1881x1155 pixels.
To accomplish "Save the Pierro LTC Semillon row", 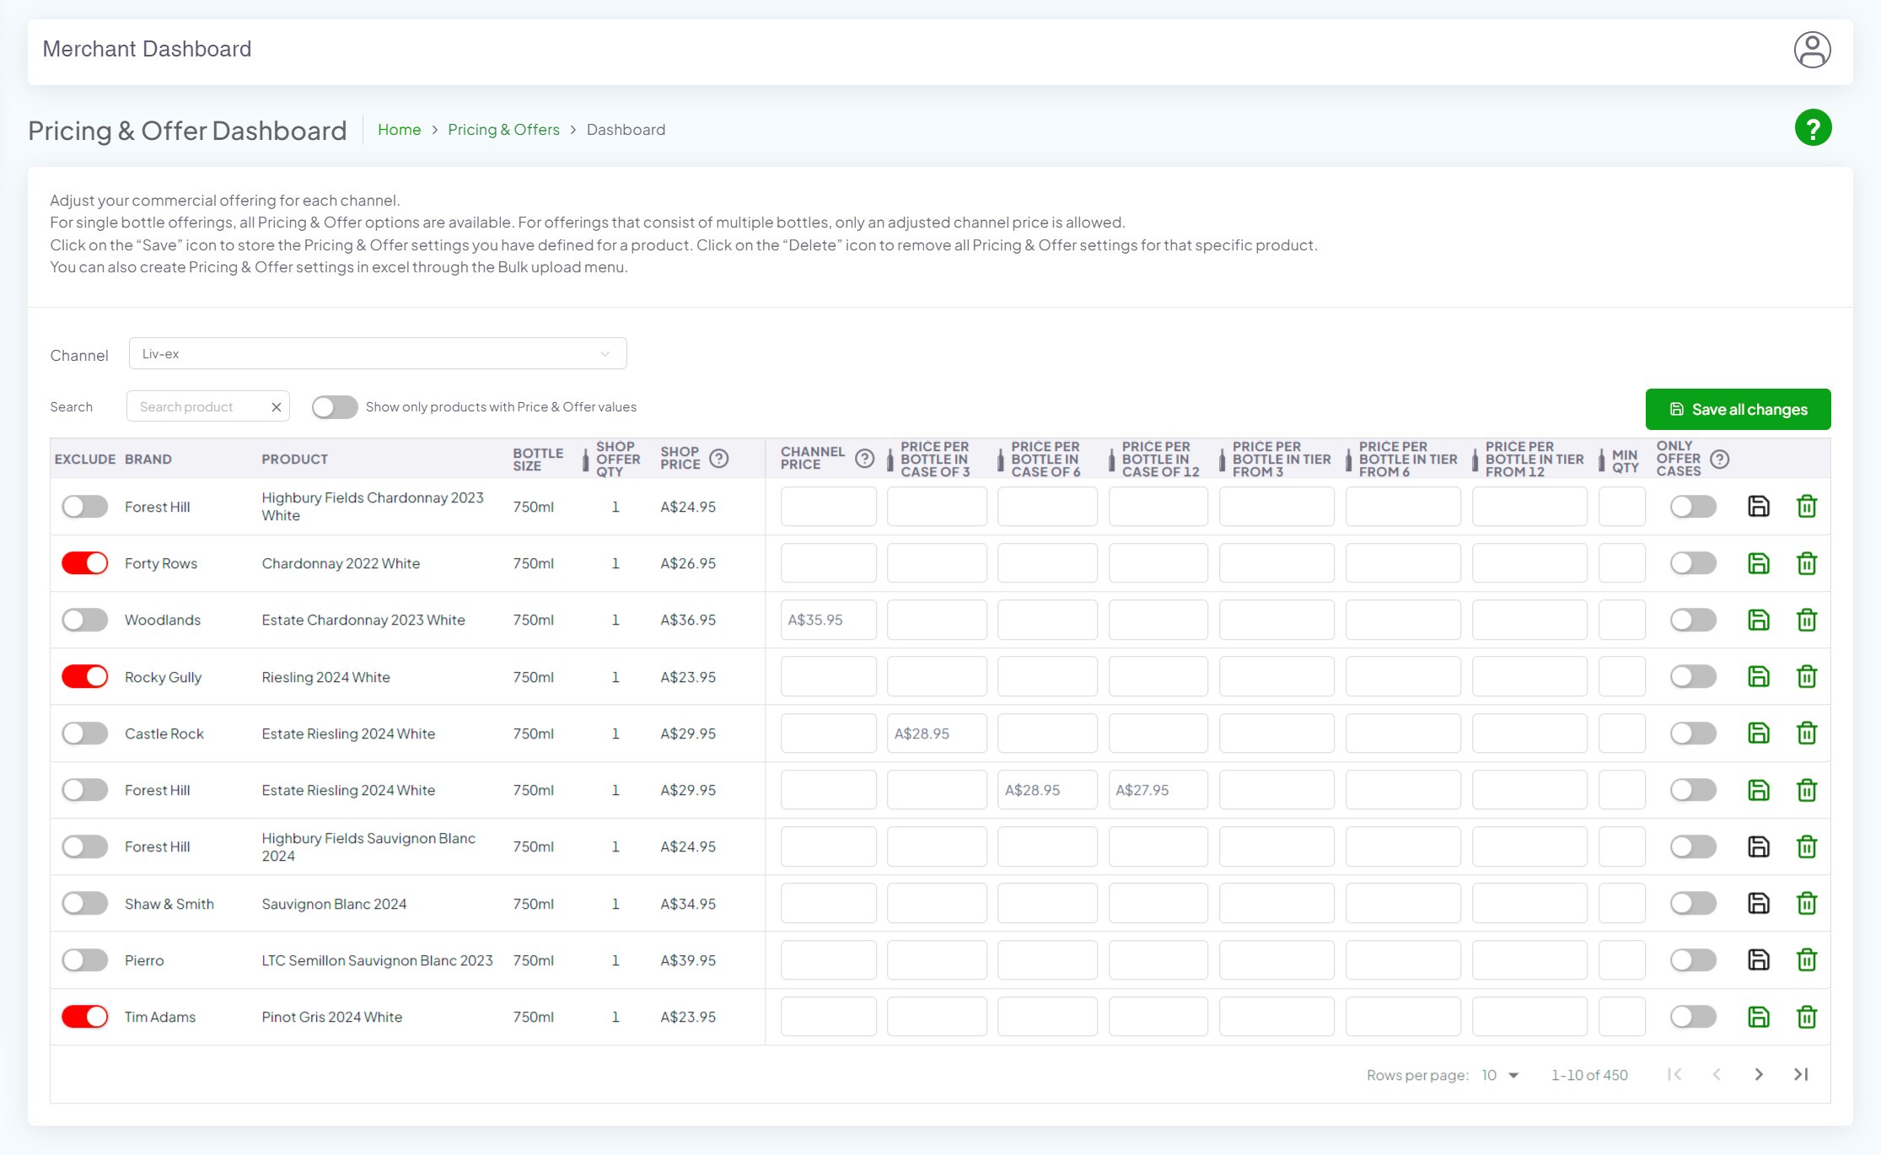I will 1759,960.
